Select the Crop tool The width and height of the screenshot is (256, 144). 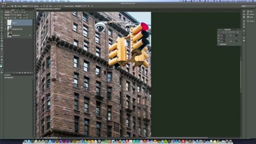2,22
